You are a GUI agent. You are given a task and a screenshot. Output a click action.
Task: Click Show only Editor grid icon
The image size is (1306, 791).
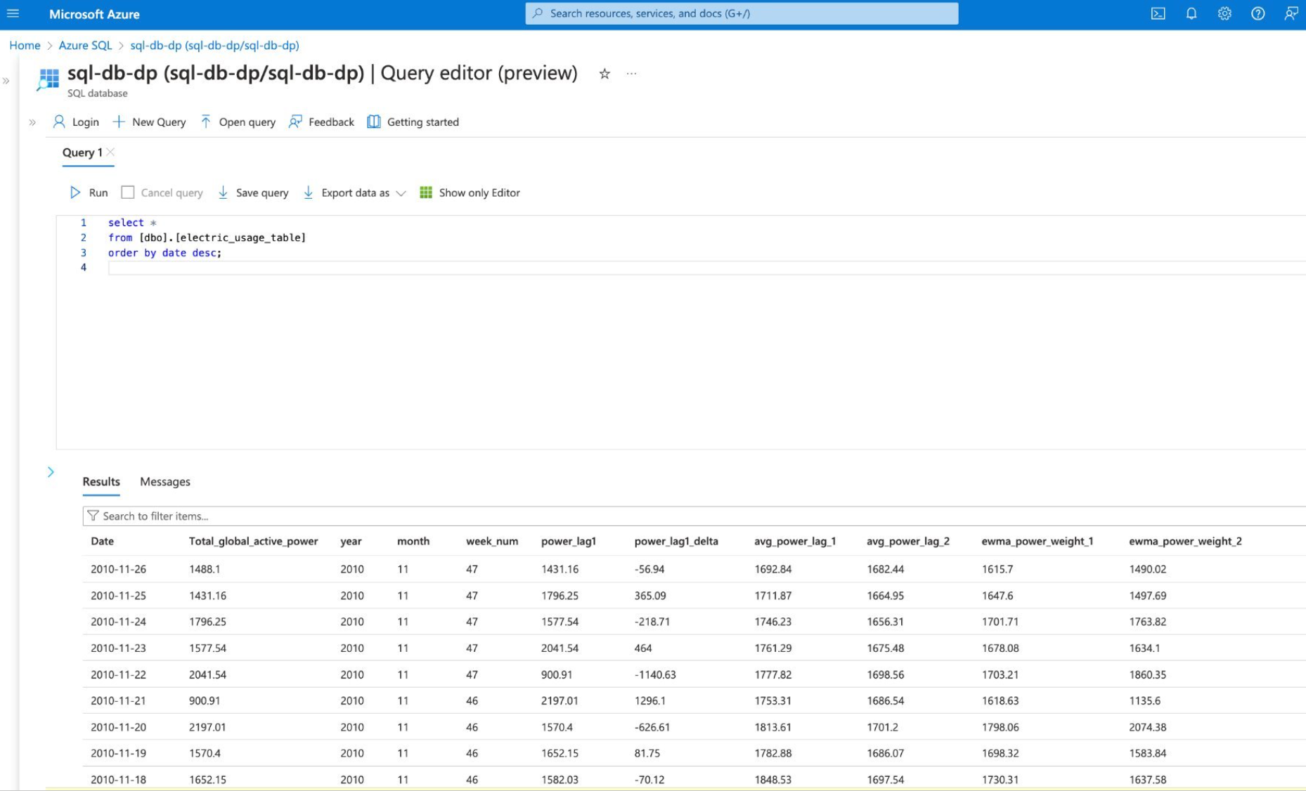(426, 192)
